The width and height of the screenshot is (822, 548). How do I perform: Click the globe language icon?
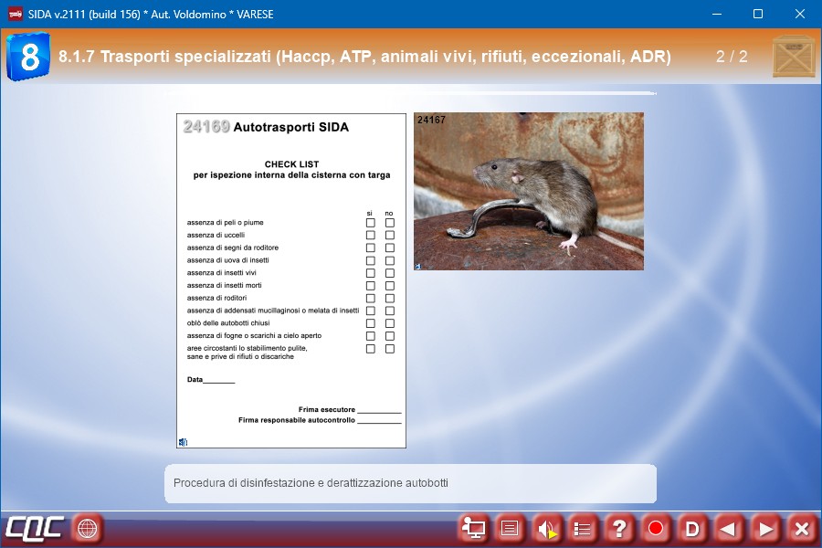[87, 528]
